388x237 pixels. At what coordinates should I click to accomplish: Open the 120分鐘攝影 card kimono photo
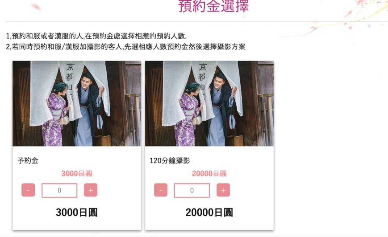(x=209, y=103)
